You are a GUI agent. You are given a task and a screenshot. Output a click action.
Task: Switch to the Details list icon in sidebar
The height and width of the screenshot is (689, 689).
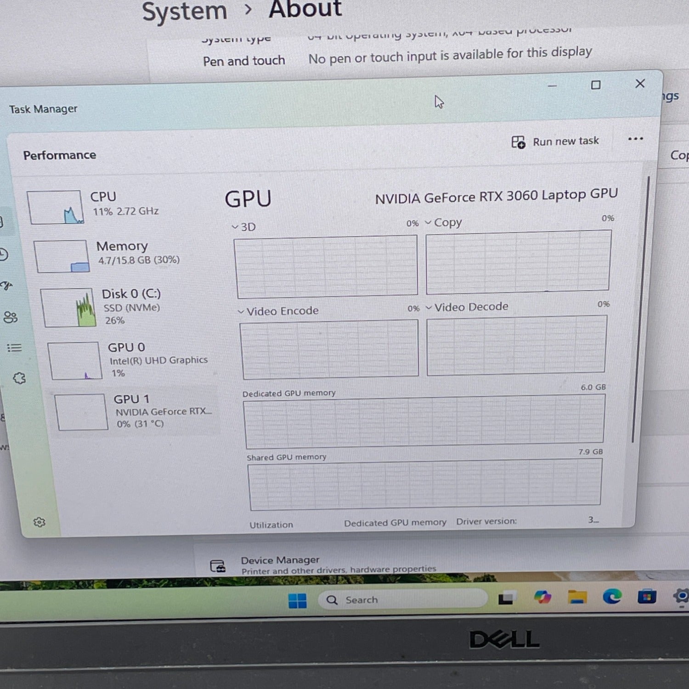tap(14, 348)
